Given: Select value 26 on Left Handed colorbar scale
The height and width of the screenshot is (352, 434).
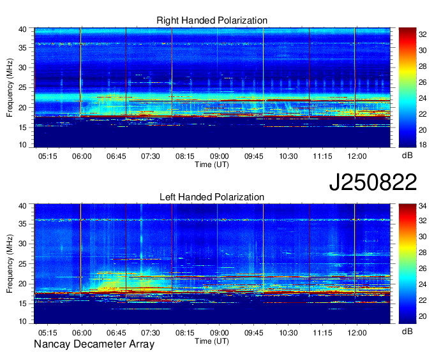Looking at the screenshot, I should pyautogui.click(x=423, y=268).
